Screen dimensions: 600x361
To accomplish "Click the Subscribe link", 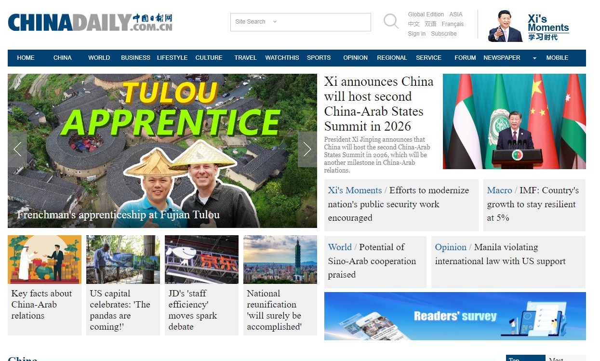I will [444, 34].
